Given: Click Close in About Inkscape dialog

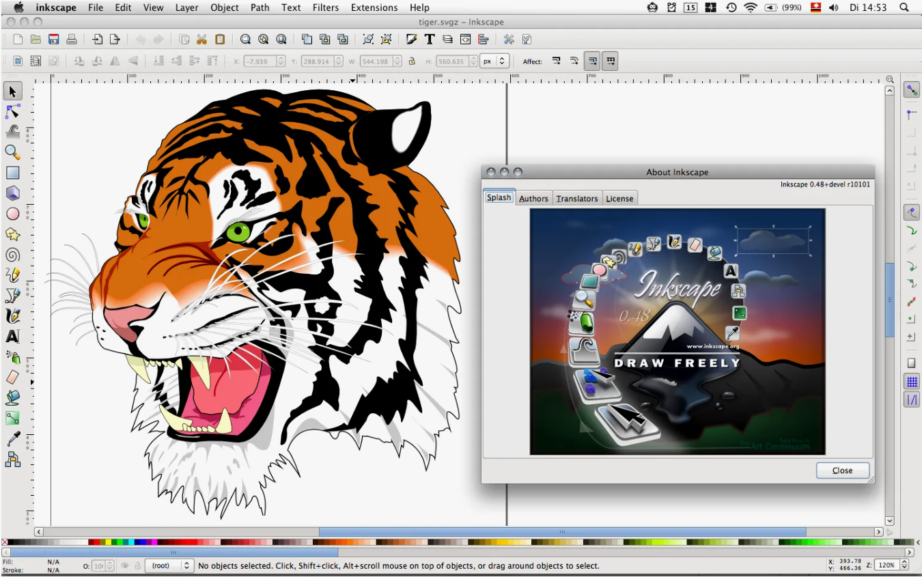Looking at the screenshot, I should pos(843,470).
